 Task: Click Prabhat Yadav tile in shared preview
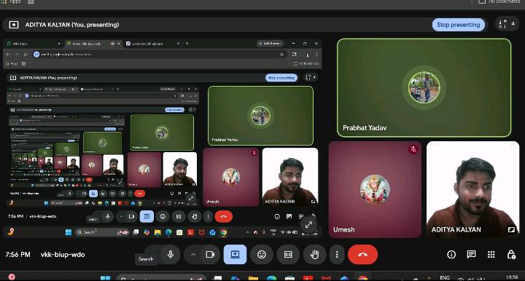[260, 116]
